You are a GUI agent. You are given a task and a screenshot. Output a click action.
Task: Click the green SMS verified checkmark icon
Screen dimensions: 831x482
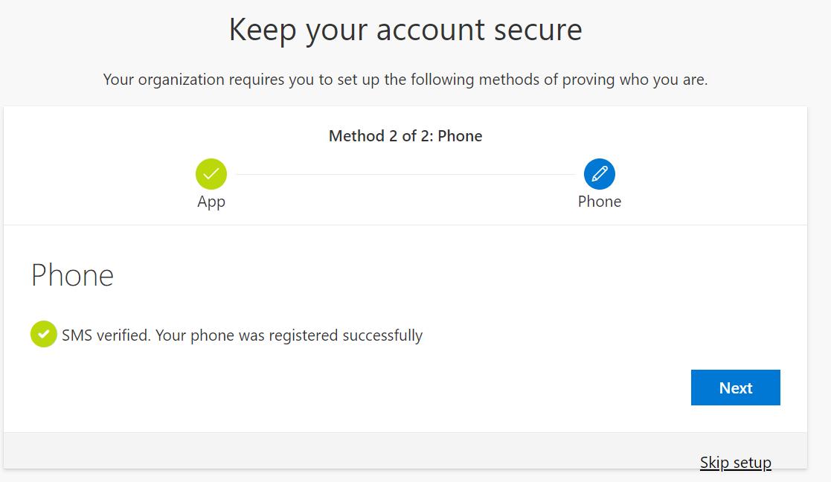tap(43, 334)
